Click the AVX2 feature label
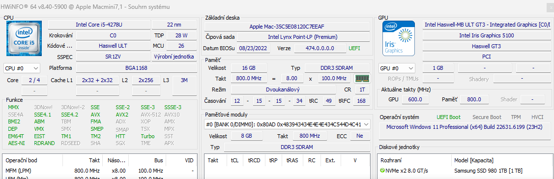554x179 pixels. coord(122,115)
